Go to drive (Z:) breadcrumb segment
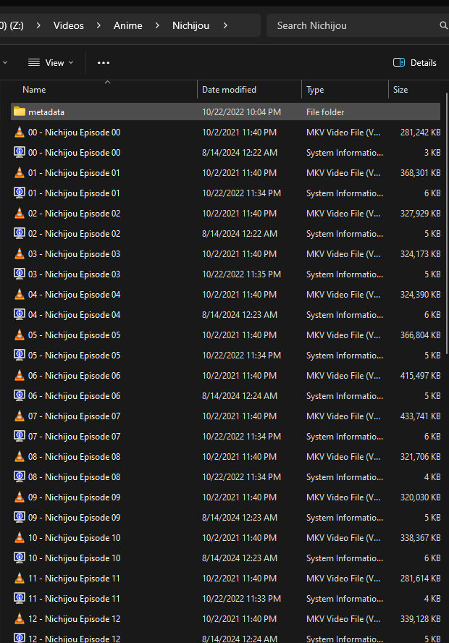449x643 pixels. 12,25
